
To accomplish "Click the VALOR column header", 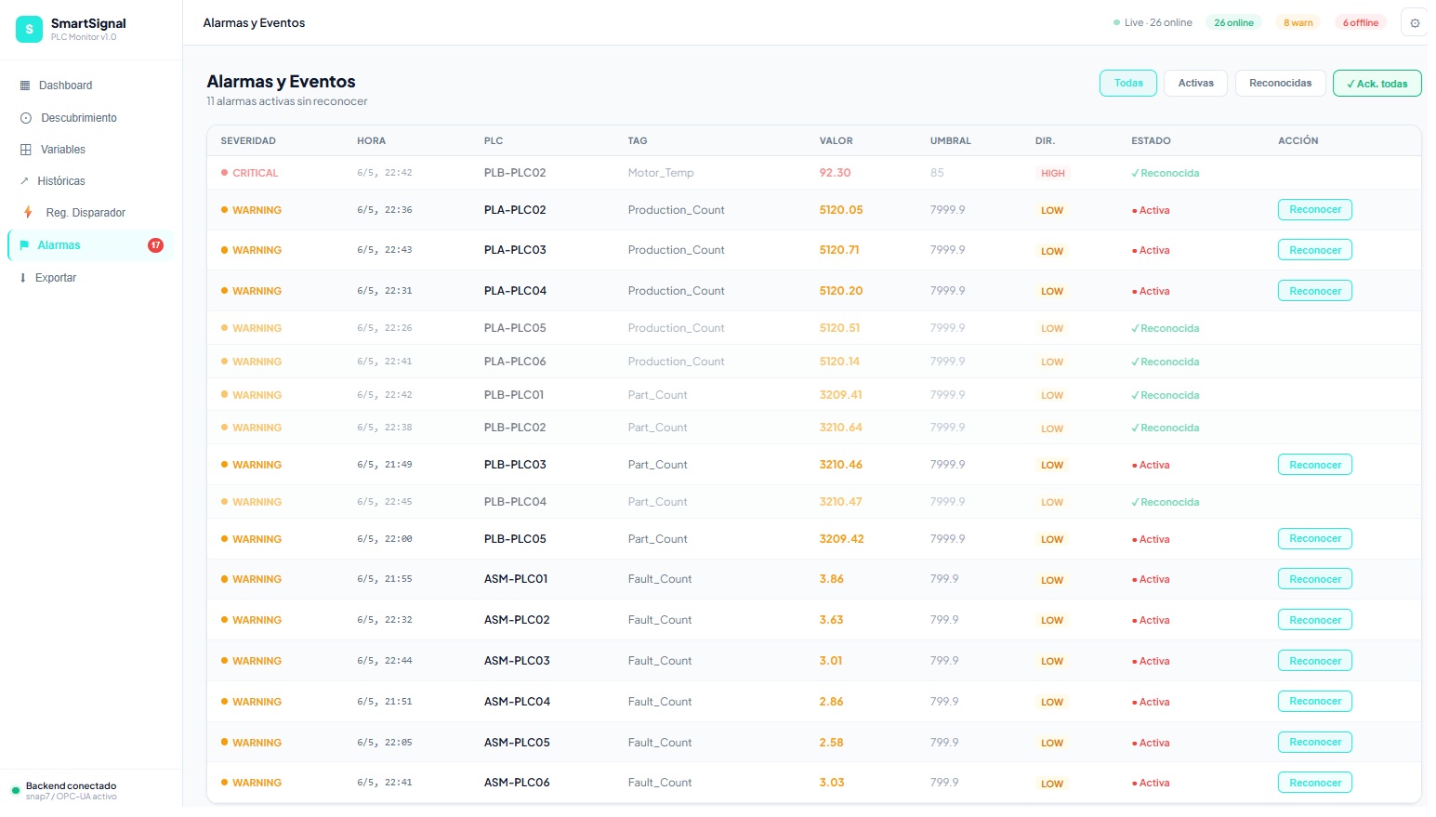I will click(x=836, y=141).
